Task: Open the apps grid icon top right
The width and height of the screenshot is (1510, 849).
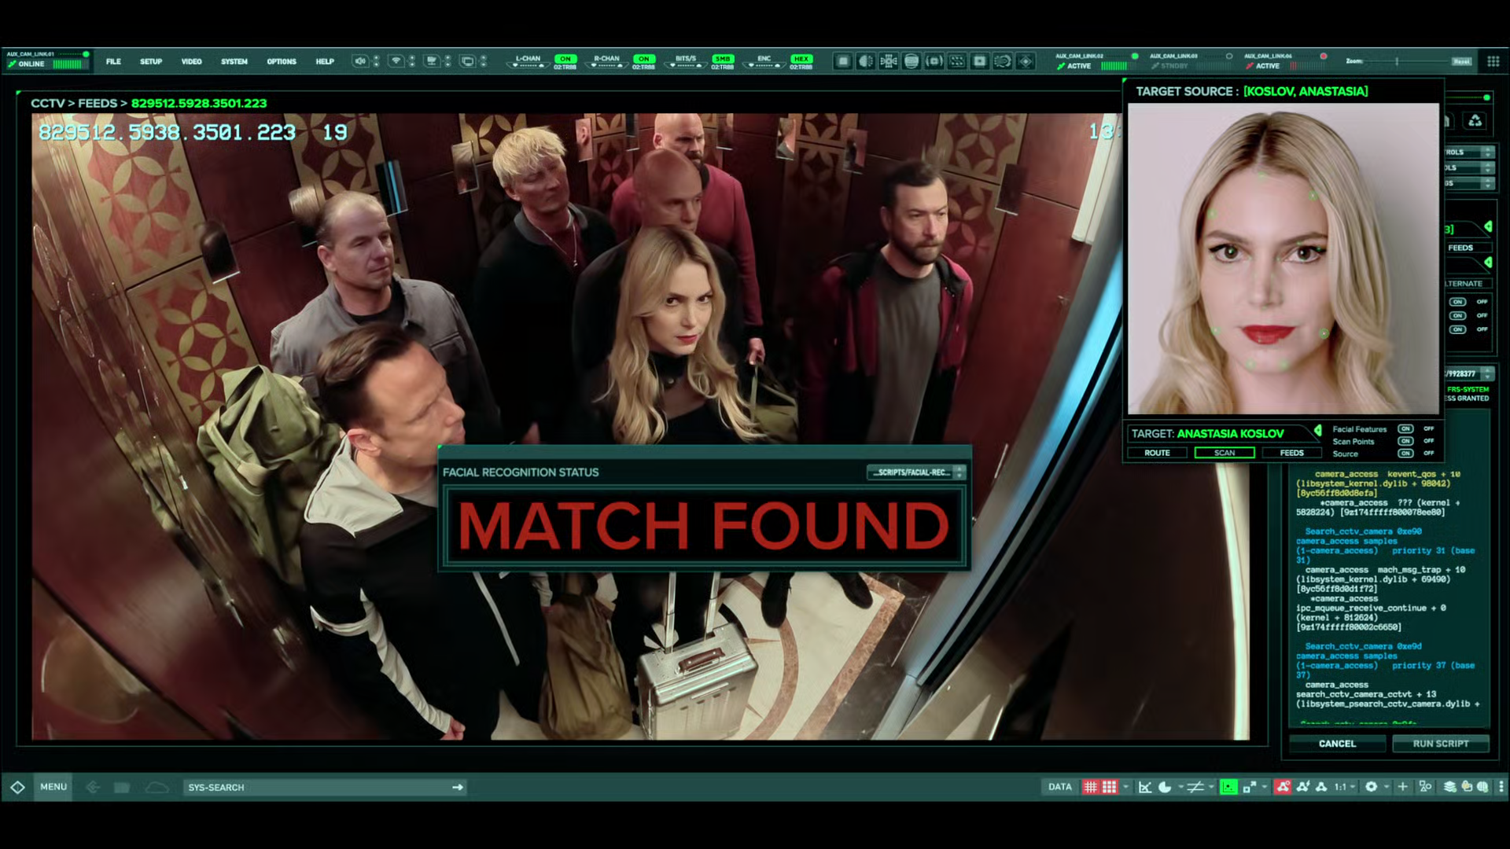Action: pyautogui.click(x=1493, y=61)
